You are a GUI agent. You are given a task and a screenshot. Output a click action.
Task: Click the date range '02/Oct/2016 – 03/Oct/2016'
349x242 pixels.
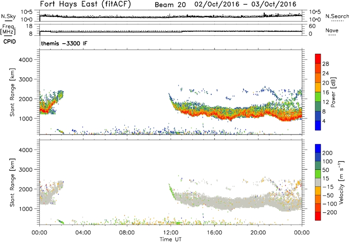click(245, 4)
